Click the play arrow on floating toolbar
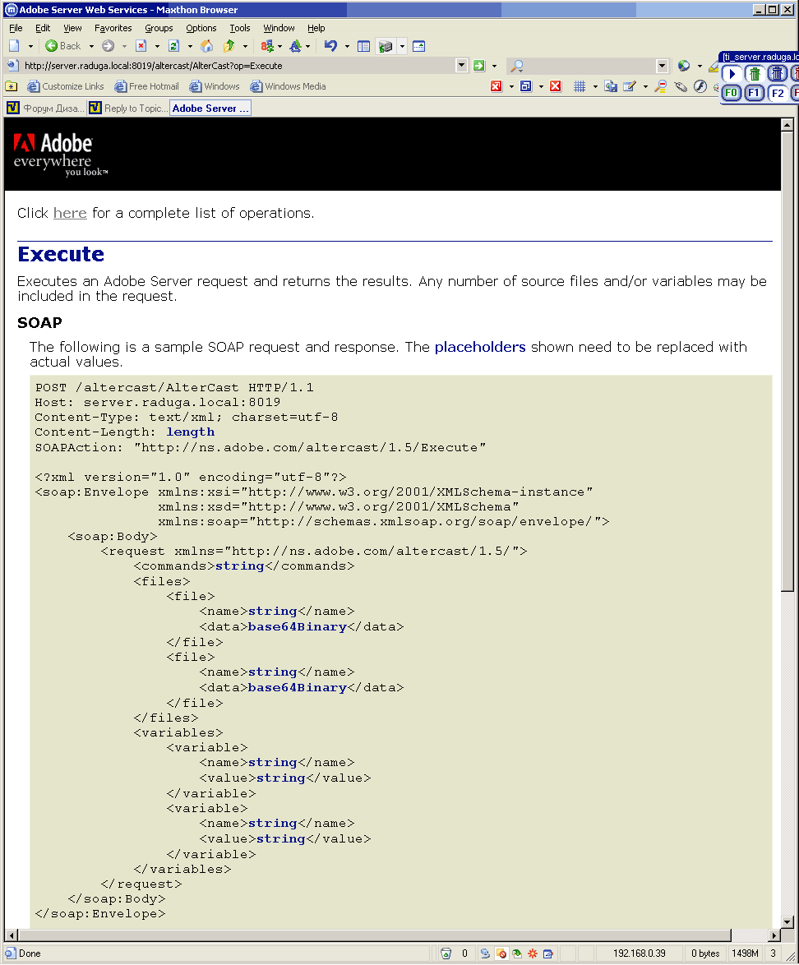 [x=732, y=74]
